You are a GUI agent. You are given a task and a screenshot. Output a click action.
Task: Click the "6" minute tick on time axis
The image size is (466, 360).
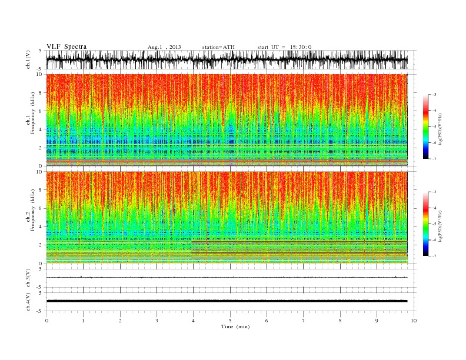[267, 321]
